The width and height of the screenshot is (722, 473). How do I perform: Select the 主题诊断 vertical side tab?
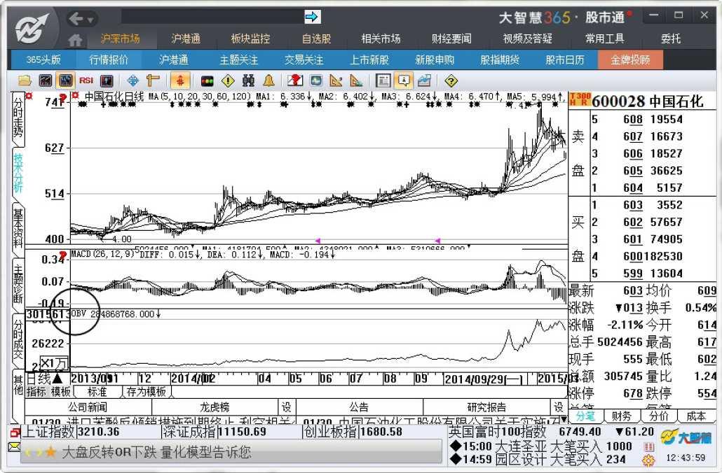pyautogui.click(x=18, y=284)
